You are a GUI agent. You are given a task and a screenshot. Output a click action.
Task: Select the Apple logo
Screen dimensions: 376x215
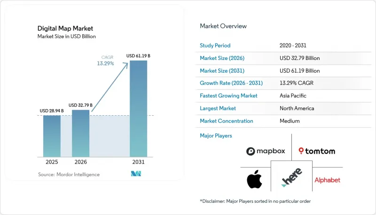(254, 179)
